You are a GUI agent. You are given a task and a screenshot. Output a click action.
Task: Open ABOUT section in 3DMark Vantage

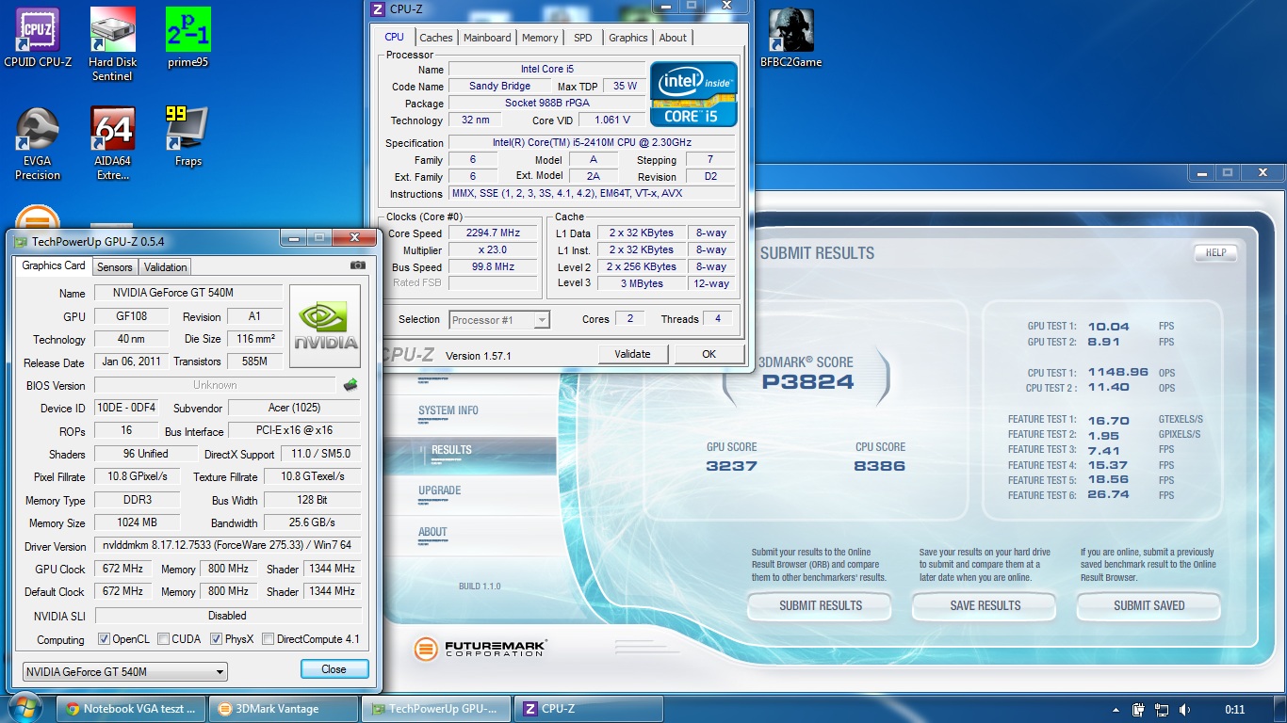pos(432,532)
